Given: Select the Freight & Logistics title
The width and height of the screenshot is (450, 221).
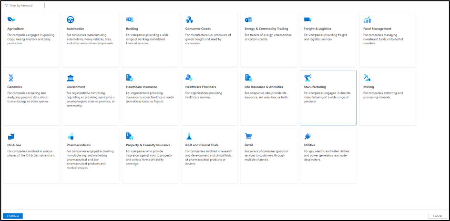Looking at the screenshot, I should pos(317,29).
